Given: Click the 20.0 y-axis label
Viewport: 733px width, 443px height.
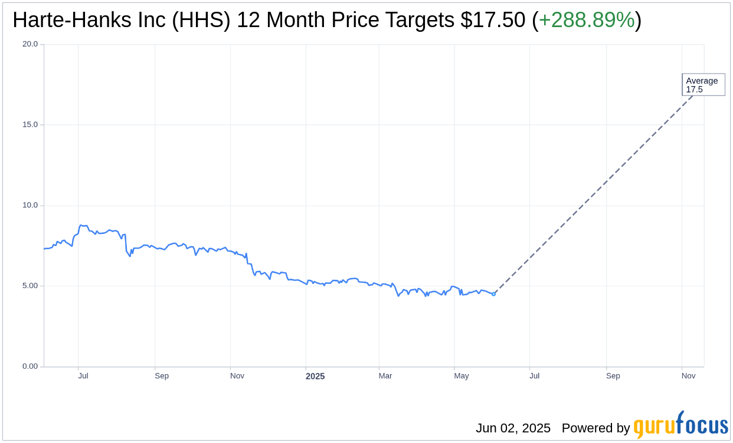Looking at the screenshot, I should coord(30,44).
